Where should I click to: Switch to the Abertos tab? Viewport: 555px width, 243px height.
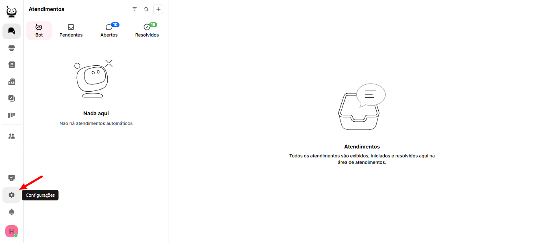[109, 30]
